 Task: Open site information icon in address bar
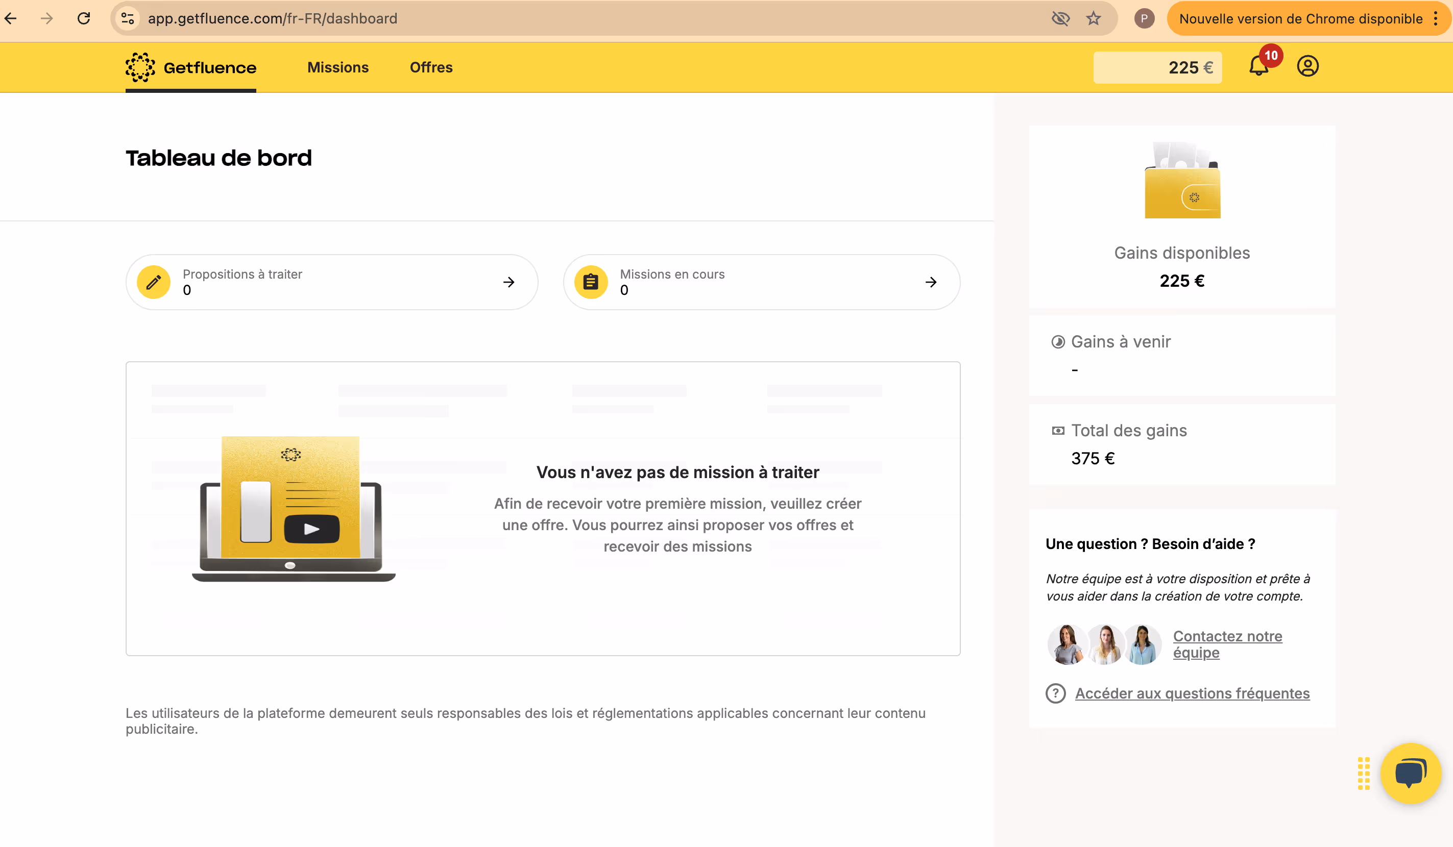point(128,18)
